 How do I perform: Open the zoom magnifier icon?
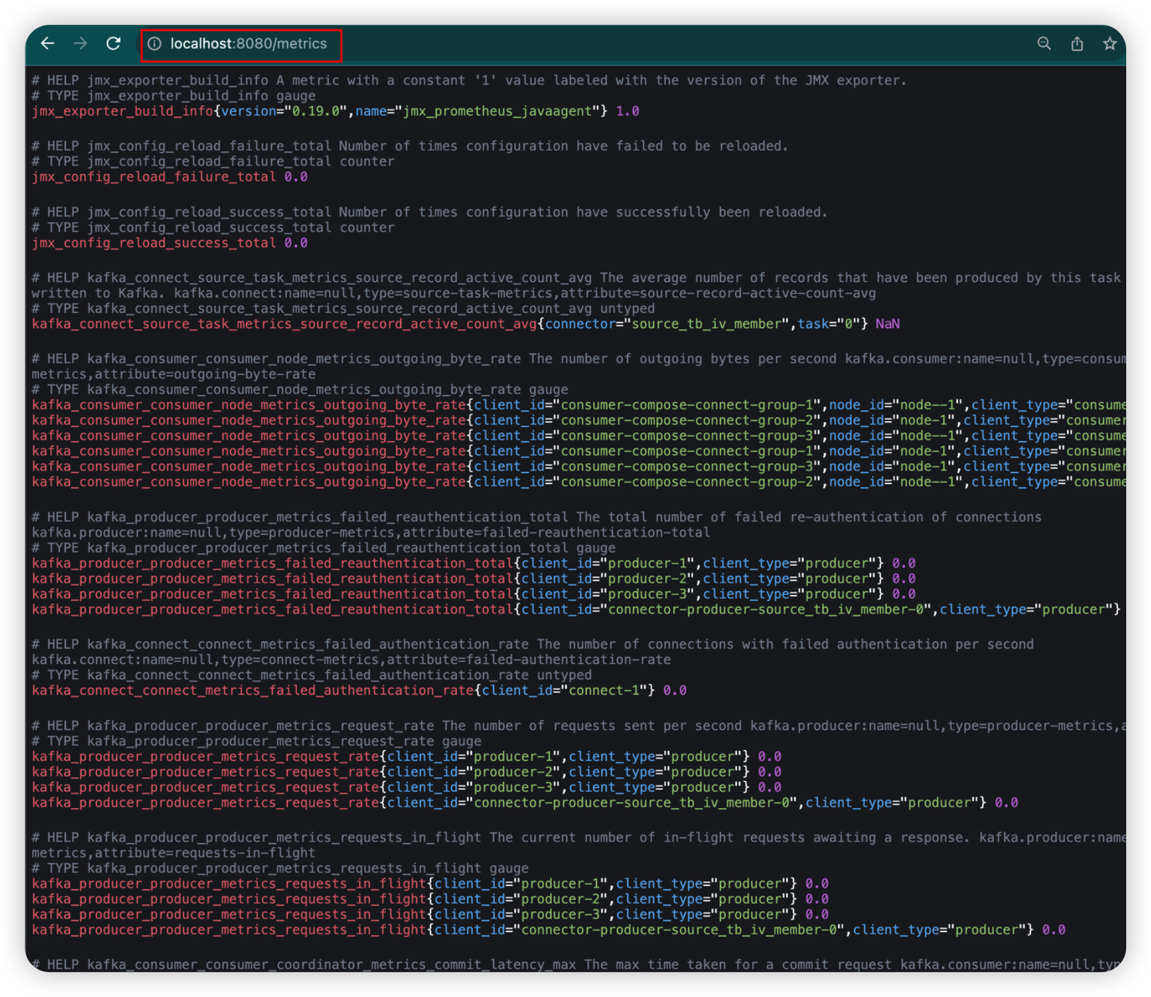[x=1044, y=43]
